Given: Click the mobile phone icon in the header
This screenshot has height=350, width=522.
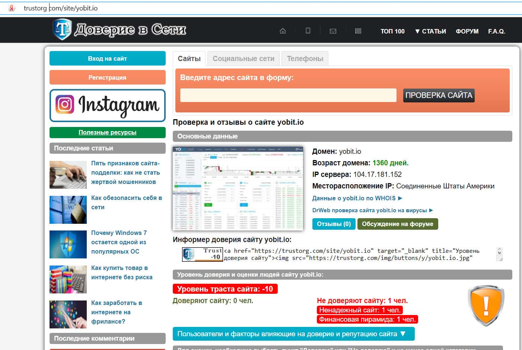Looking at the screenshot, I should pyautogui.click(x=308, y=31).
